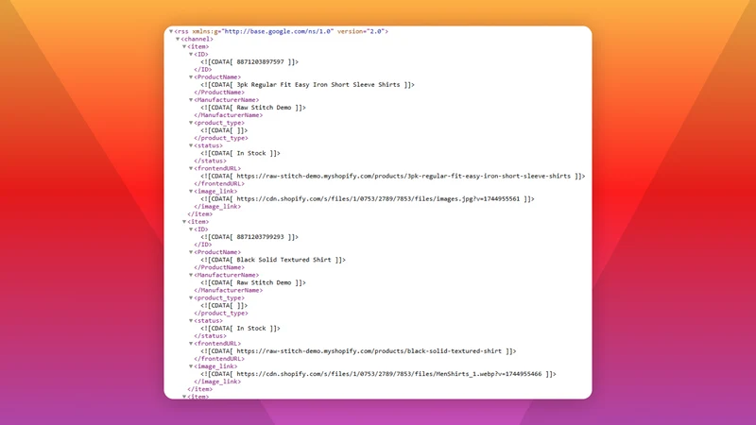
Task: Collapse the item node containing ID 8871203897597
Action: [184, 46]
